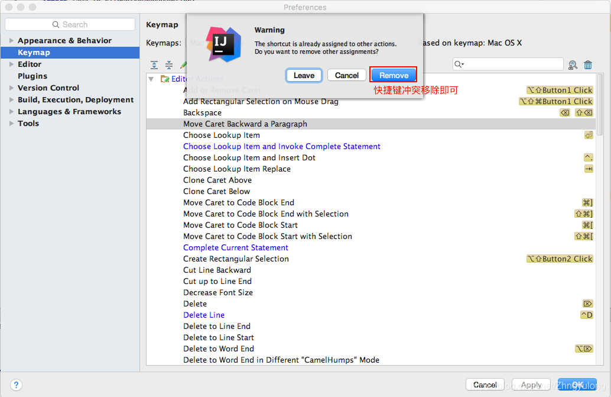The height and width of the screenshot is (397, 611).
Task: Open Tools settings page
Action: tap(28, 123)
